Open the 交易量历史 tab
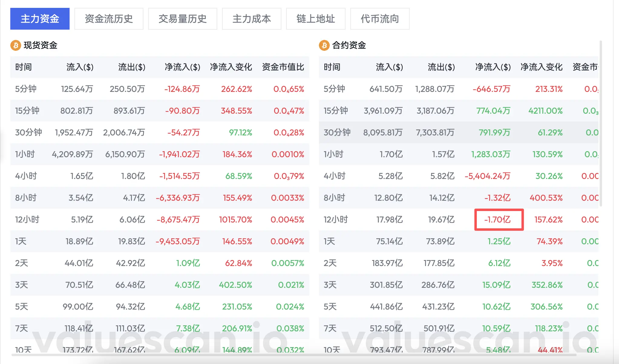 tap(182, 19)
